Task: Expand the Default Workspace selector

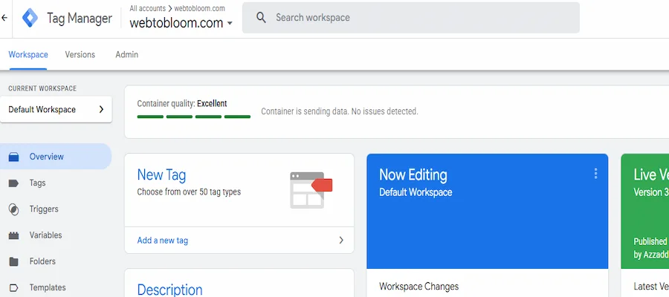Action: coord(101,109)
